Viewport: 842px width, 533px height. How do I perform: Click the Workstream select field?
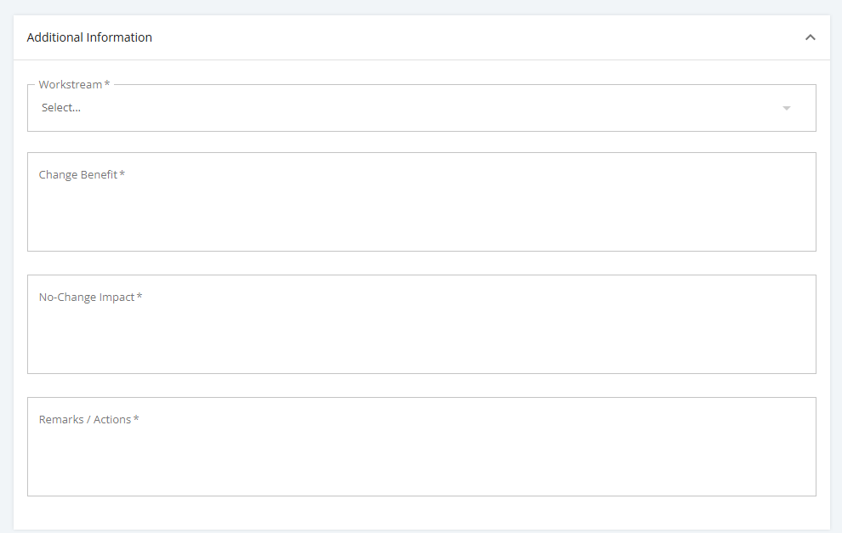pyautogui.click(x=422, y=108)
